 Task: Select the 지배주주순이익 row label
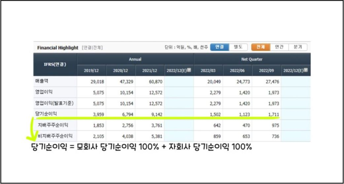[x=53, y=125]
